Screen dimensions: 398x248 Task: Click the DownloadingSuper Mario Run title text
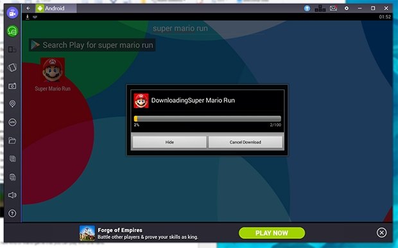click(193, 100)
